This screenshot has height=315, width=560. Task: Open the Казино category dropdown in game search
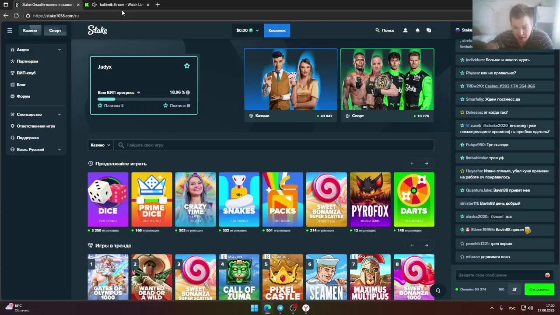point(101,145)
